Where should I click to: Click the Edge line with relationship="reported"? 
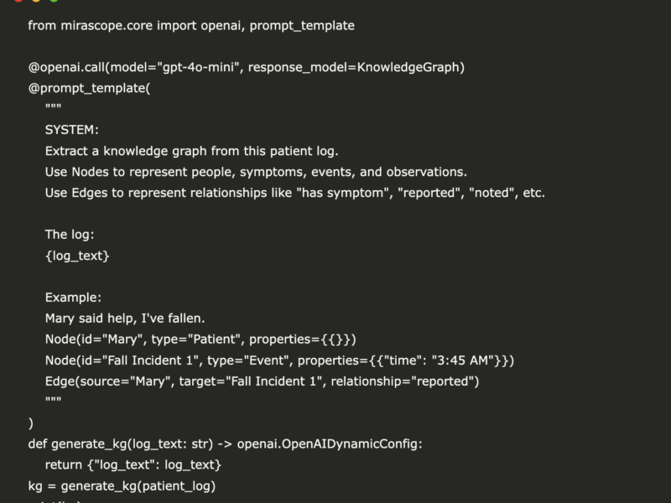(262, 381)
